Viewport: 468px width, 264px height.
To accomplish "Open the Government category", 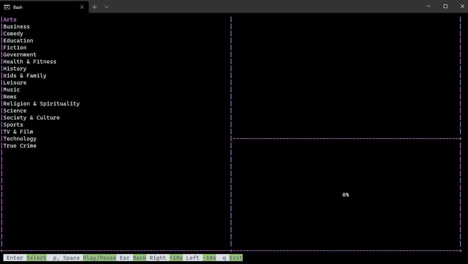I will pyautogui.click(x=20, y=55).
